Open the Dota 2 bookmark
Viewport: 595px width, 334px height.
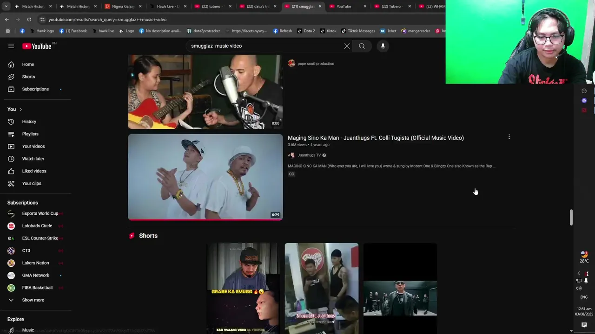click(306, 31)
